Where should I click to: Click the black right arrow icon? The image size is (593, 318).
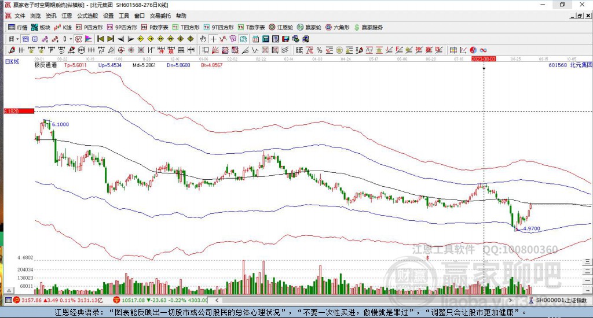pyautogui.click(x=130, y=39)
